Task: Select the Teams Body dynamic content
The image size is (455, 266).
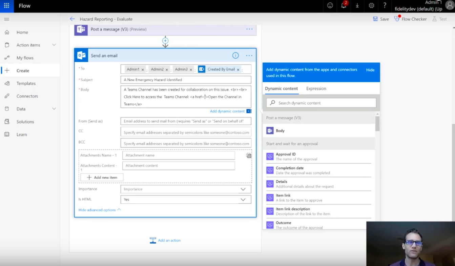Action: tap(319, 131)
